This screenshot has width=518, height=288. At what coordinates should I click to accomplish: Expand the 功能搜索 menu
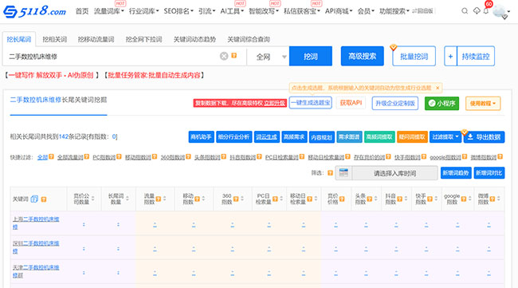point(394,11)
